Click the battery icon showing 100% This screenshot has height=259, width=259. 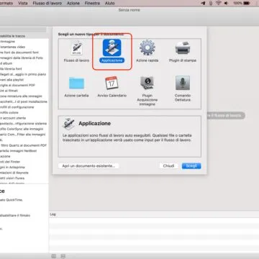click(247, 3)
